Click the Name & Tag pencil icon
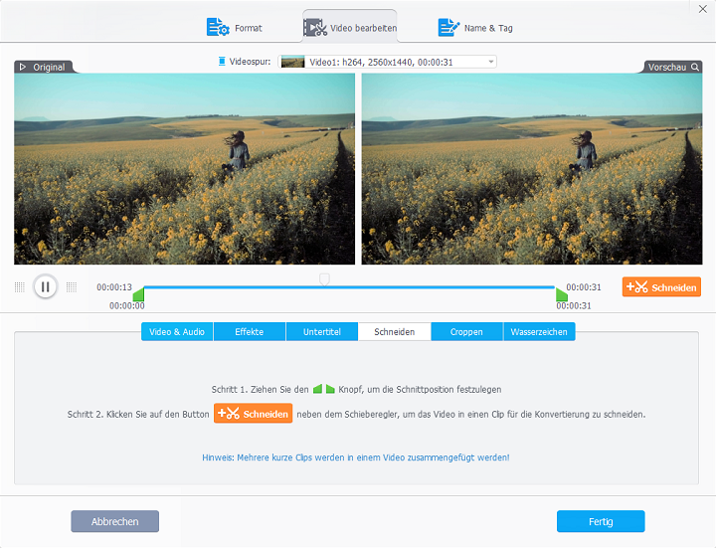The width and height of the screenshot is (716, 548). pos(448,28)
